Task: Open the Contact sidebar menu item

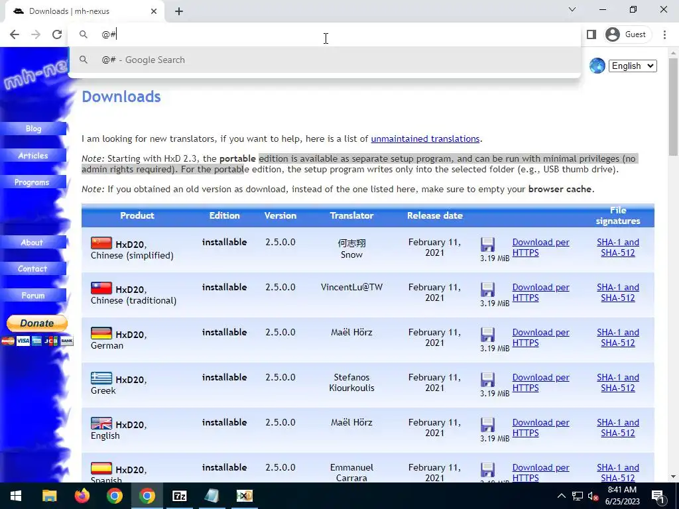Action: pyautogui.click(x=33, y=269)
